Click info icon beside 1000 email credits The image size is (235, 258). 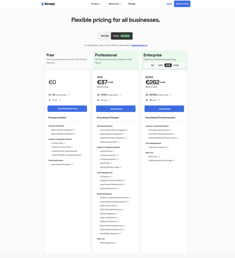(120, 95)
